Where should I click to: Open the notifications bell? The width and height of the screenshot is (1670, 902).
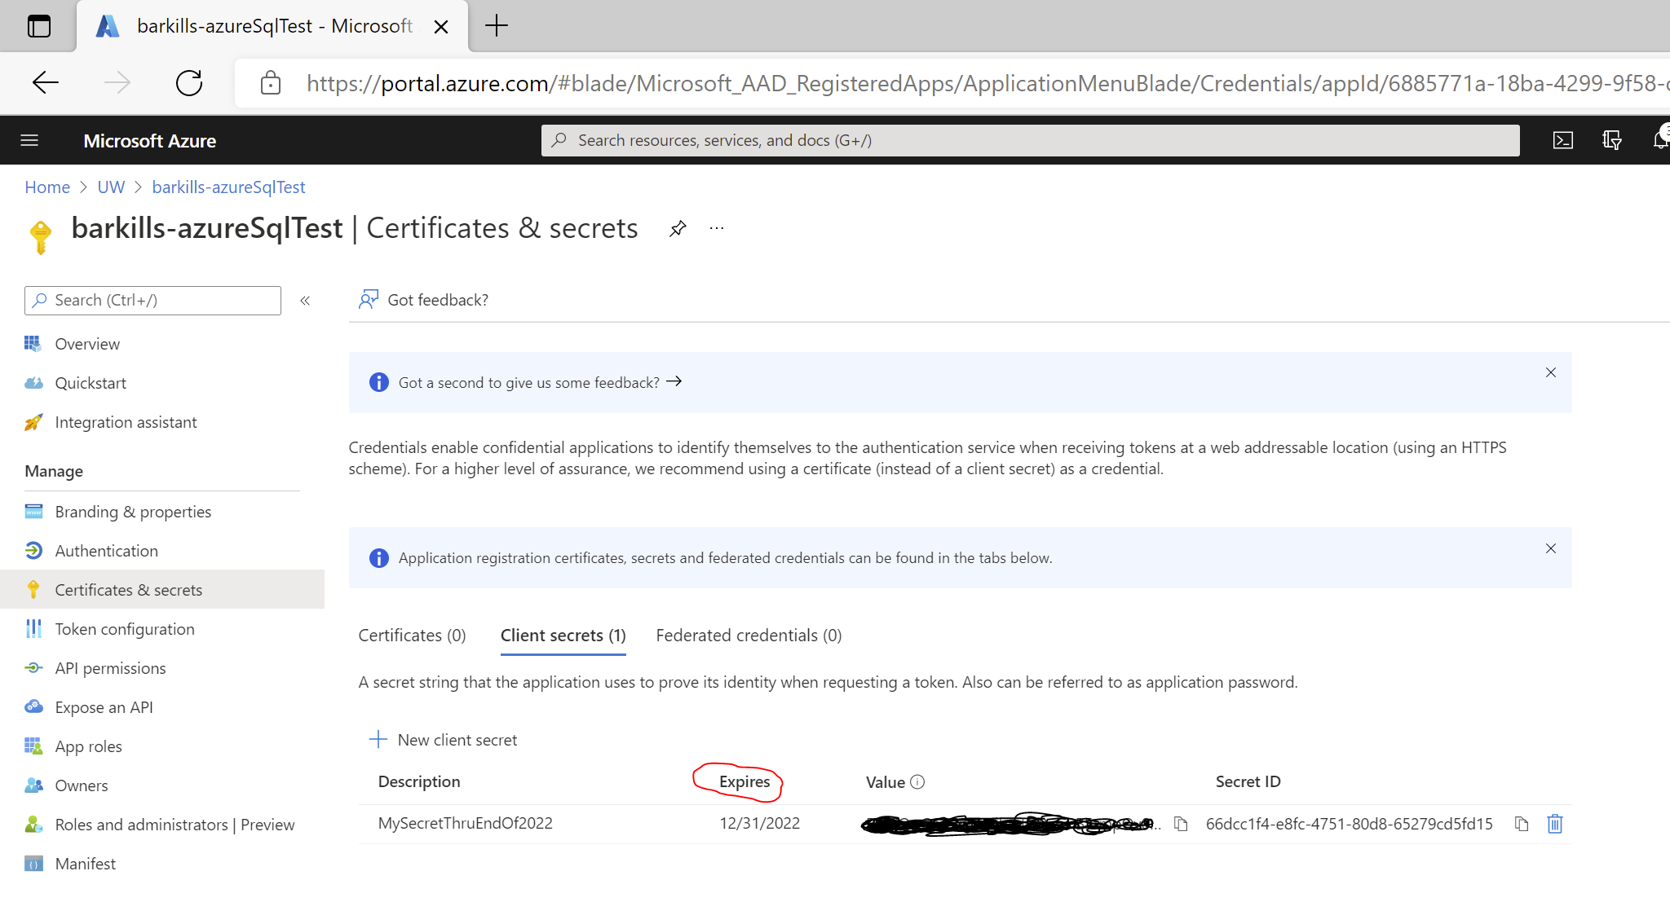[1660, 139]
